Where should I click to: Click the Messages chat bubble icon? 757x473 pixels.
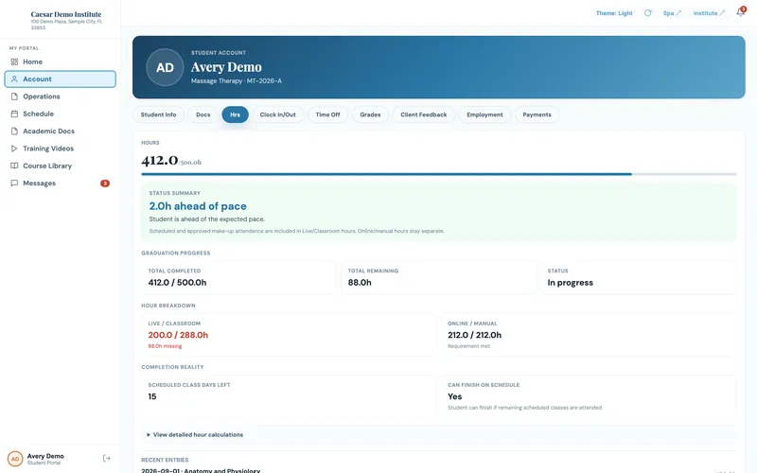point(14,183)
